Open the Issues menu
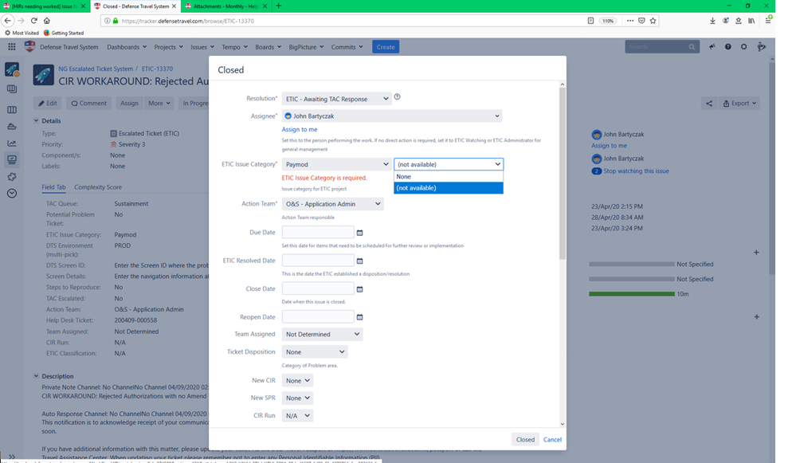 [x=202, y=47]
